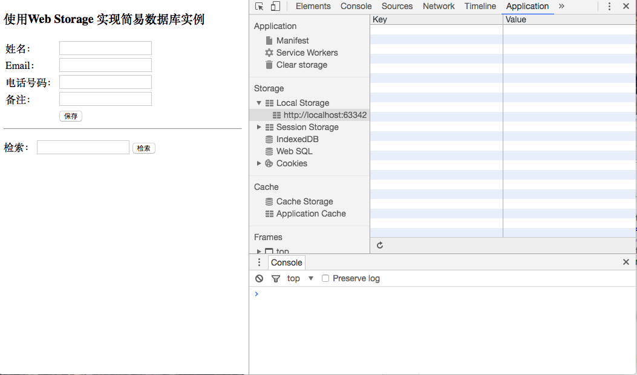
Task: Click the 姓名 input field
Action: [x=106, y=48]
